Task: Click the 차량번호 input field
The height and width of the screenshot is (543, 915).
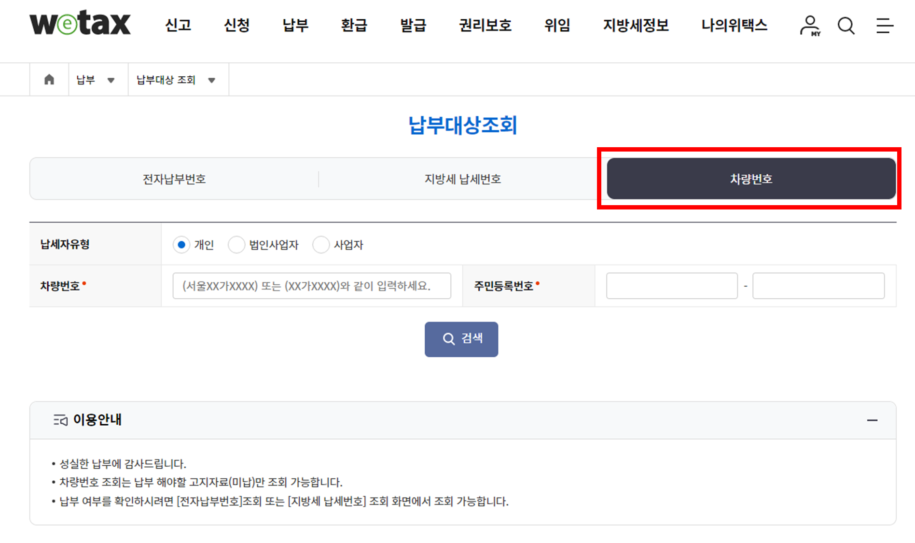Action: click(x=312, y=285)
